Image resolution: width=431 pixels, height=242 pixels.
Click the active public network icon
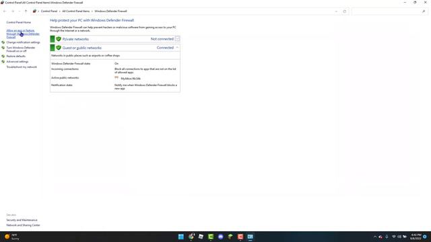[x=117, y=78]
